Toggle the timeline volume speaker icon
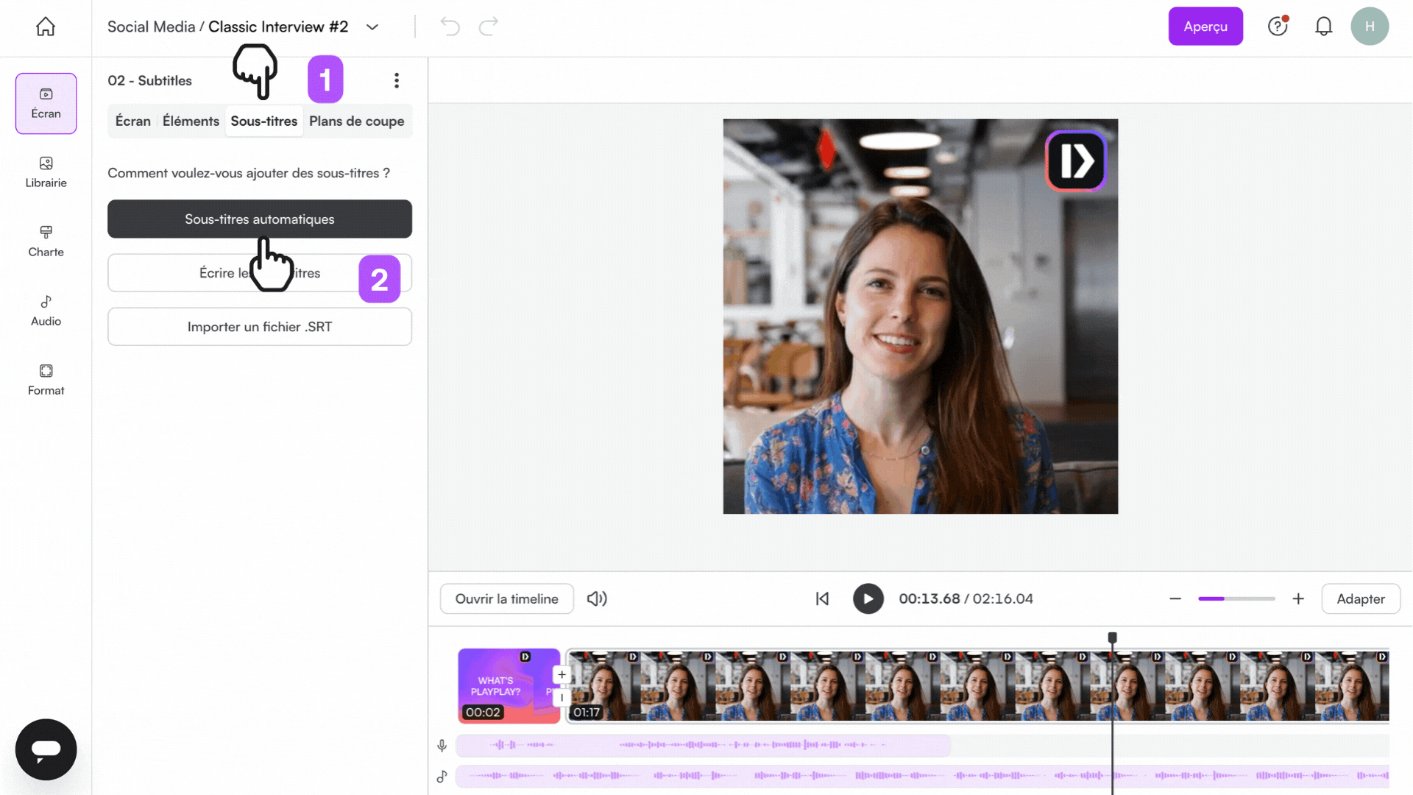The height and width of the screenshot is (795, 1413). [x=597, y=598]
